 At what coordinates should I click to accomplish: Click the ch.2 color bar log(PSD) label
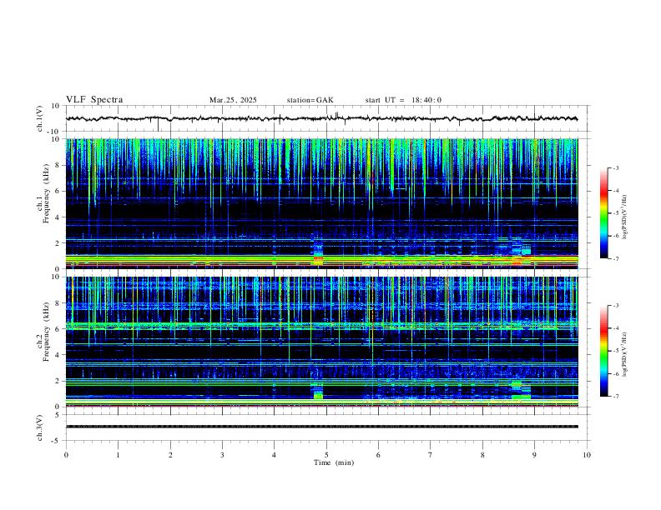coord(624,355)
